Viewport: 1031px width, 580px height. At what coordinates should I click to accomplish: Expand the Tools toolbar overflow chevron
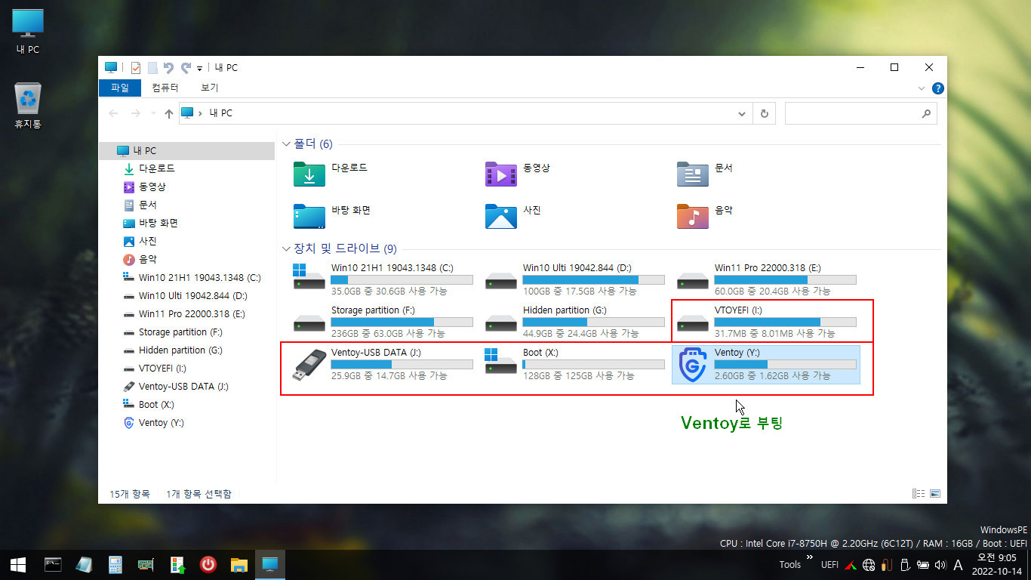coord(810,557)
